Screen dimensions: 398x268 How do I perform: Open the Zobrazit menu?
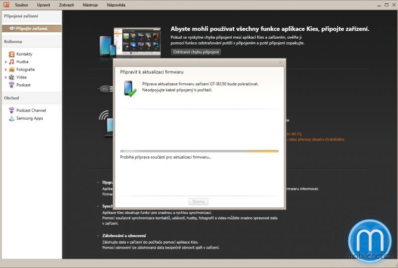pyautogui.click(x=66, y=5)
